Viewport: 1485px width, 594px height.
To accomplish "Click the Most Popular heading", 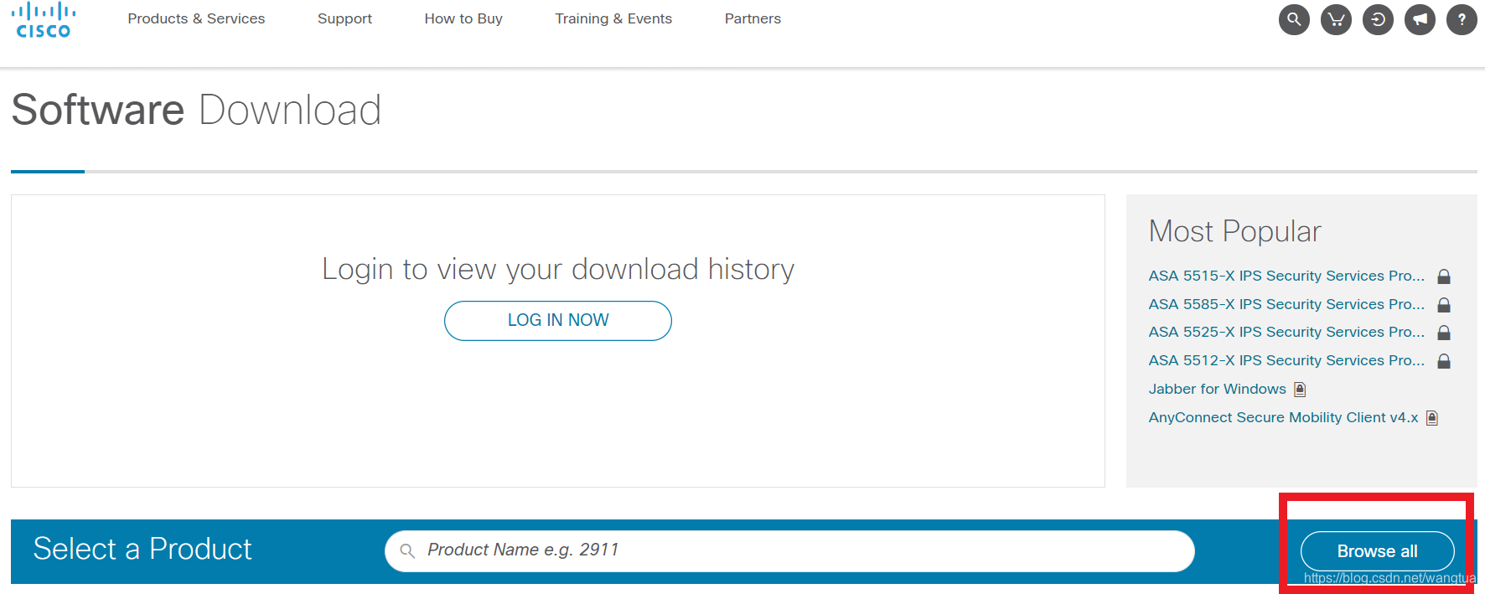I will point(1234,231).
